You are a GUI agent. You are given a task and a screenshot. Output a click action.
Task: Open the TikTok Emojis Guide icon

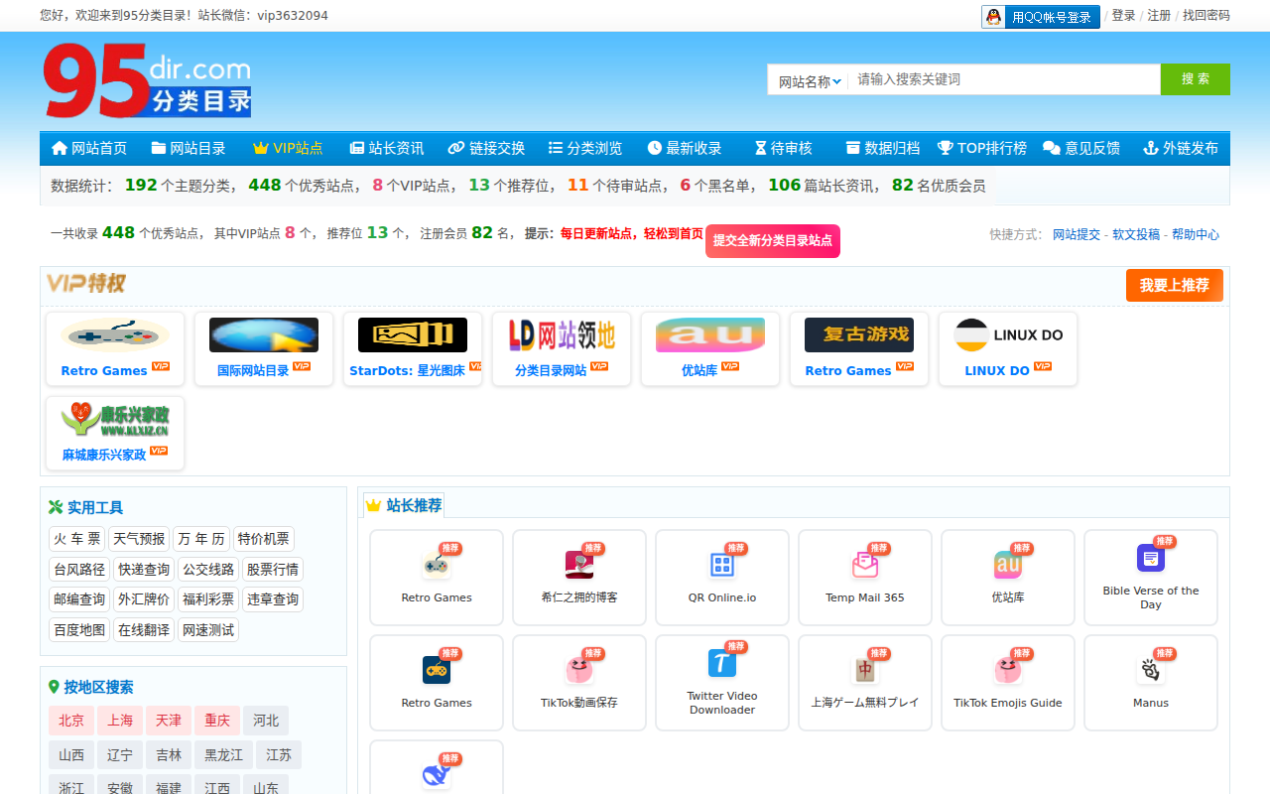click(x=1008, y=670)
